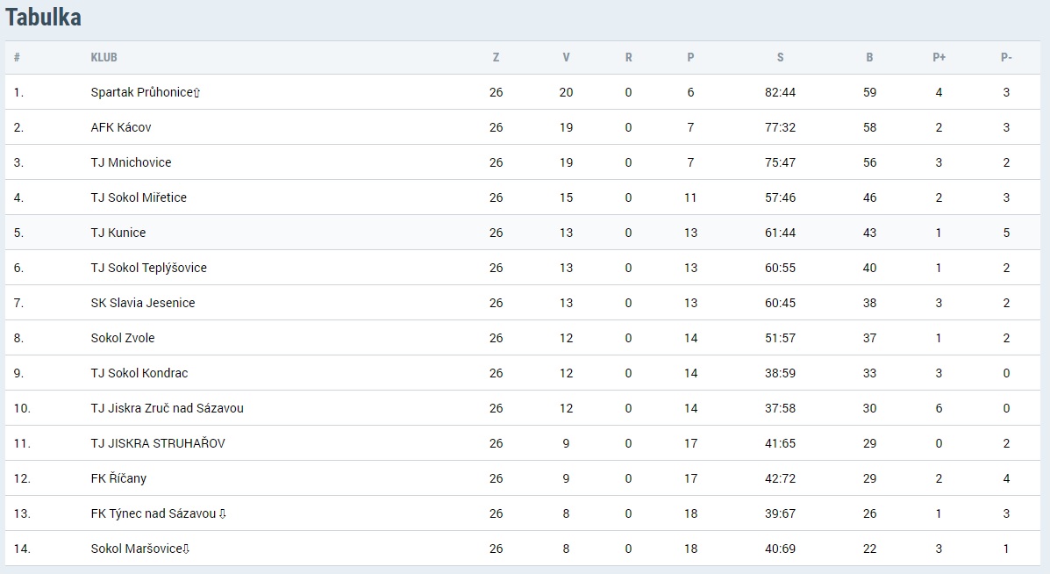This screenshot has height=574, width=1050.
Task: Open TJ JISKRA STRUHAŘOV club page
Action: (158, 443)
